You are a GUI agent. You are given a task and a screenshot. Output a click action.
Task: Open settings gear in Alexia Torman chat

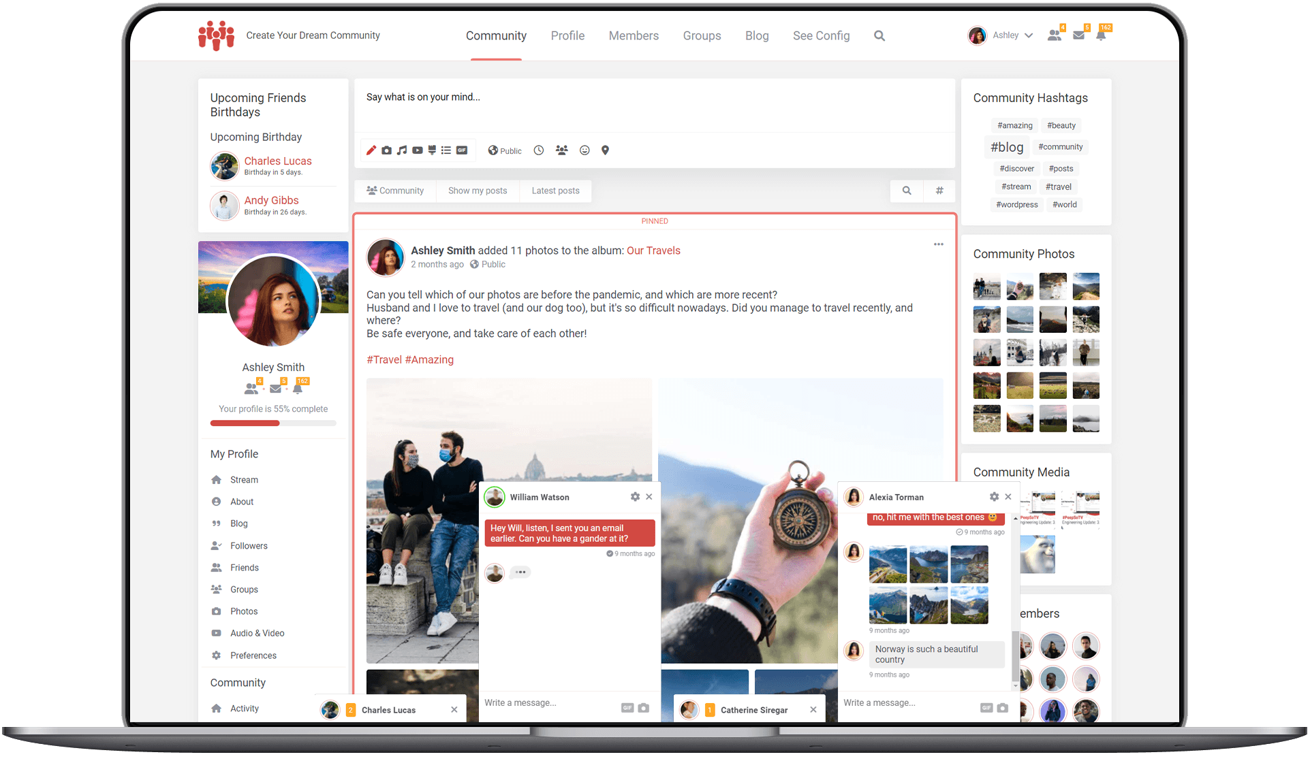(x=994, y=498)
